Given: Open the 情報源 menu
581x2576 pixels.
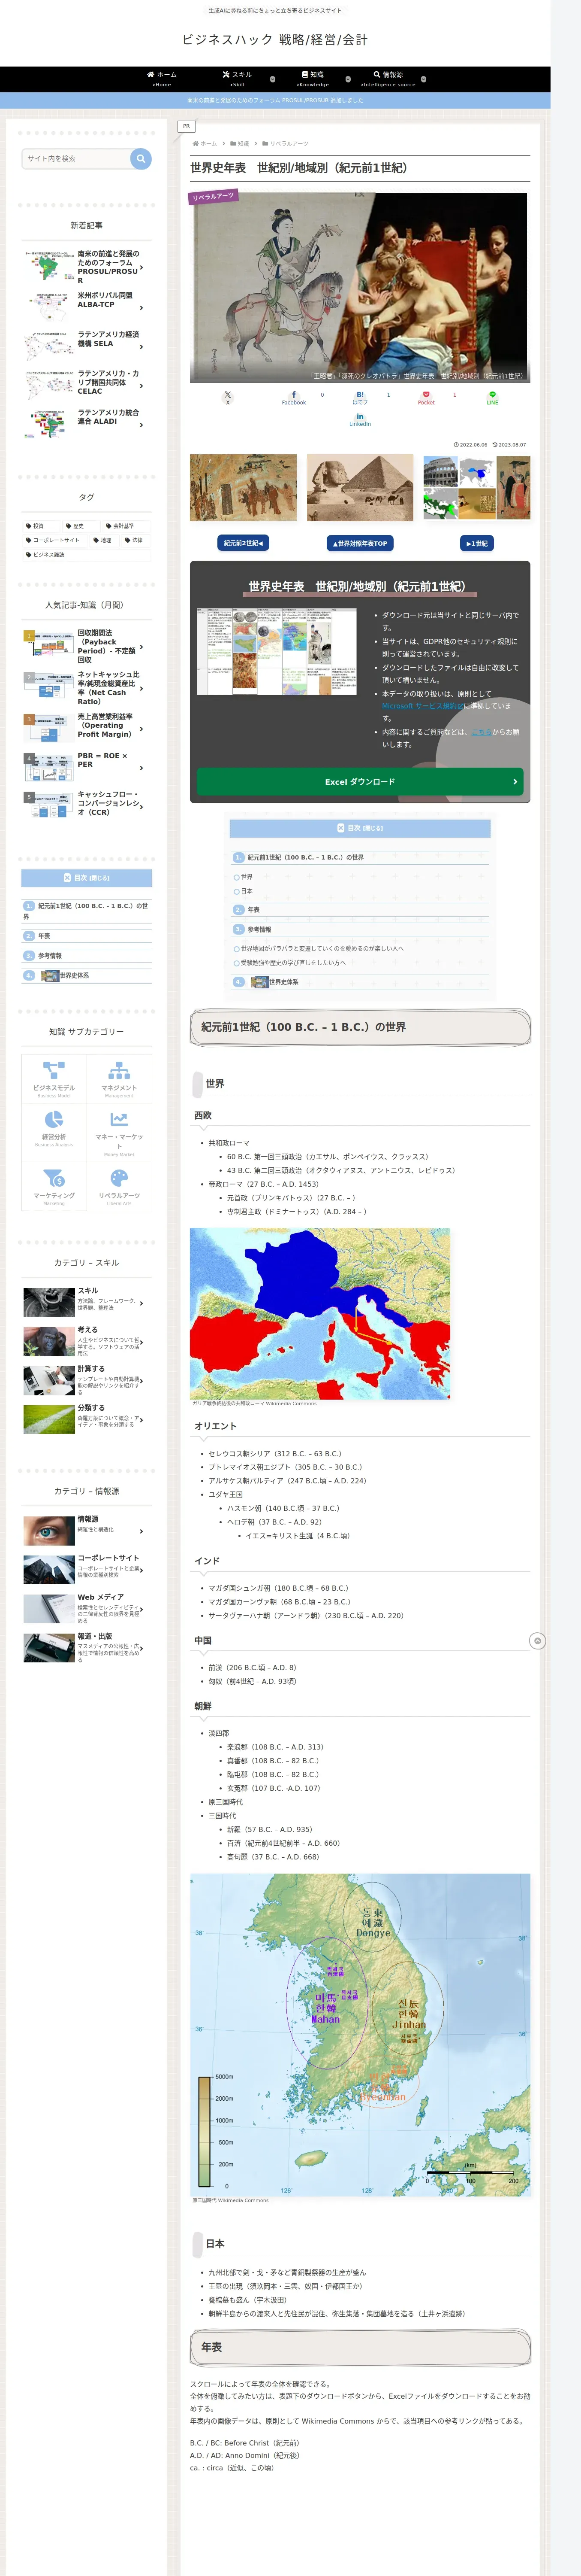Looking at the screenshot, I should (x=388, y=79).
